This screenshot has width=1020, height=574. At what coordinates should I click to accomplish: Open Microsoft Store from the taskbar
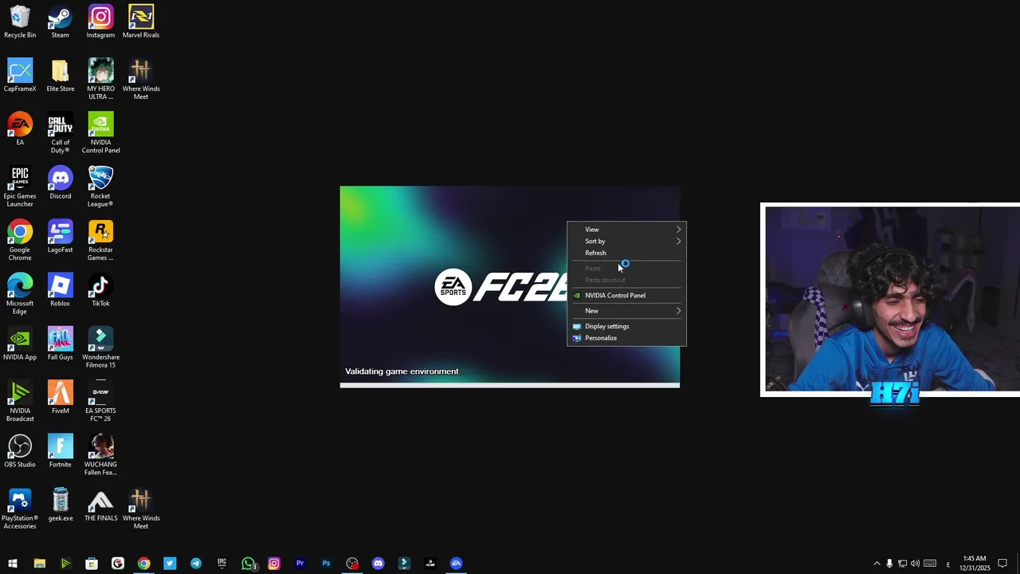pyautogui.click(x=92, y=564)
